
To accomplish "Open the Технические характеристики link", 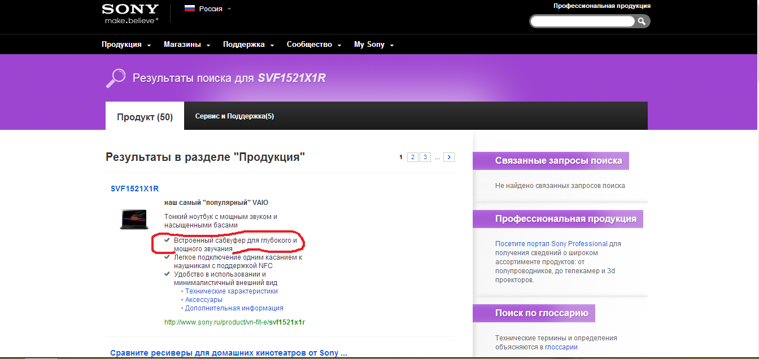I will point(232,291).
